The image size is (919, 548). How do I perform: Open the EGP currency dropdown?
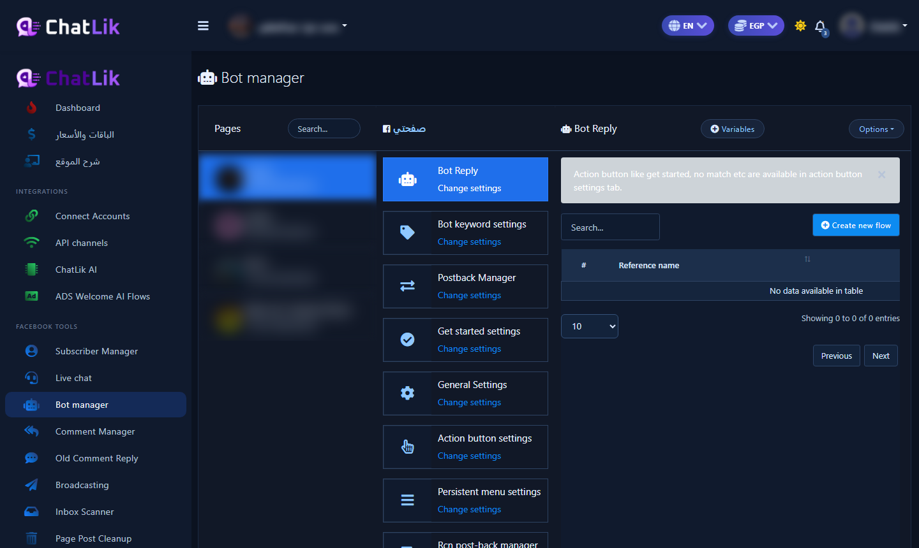pos(756,25)
